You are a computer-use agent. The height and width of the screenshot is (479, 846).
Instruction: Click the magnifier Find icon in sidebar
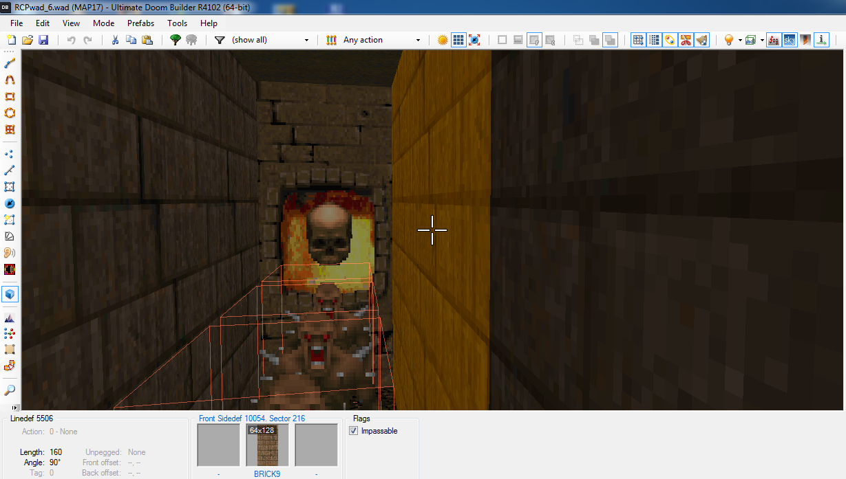(10, 390)
